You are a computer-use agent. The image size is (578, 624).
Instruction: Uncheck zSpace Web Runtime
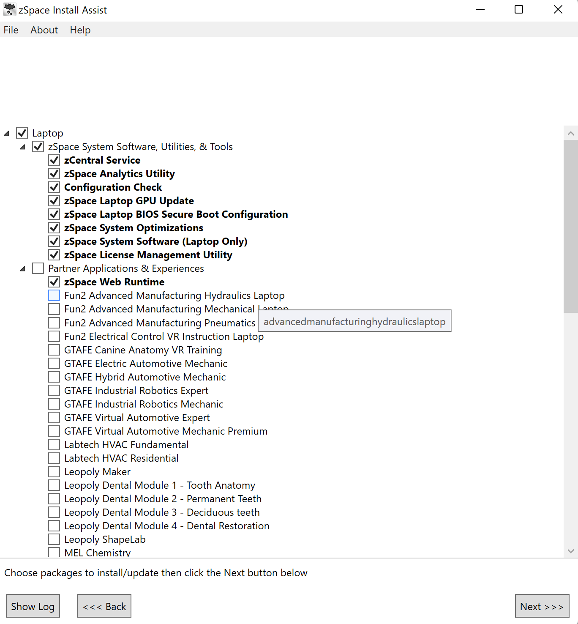[x=54, y=282]
